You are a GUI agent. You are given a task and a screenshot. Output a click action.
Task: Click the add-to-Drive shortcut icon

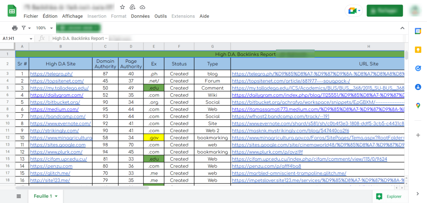click(x=132, y=7)
